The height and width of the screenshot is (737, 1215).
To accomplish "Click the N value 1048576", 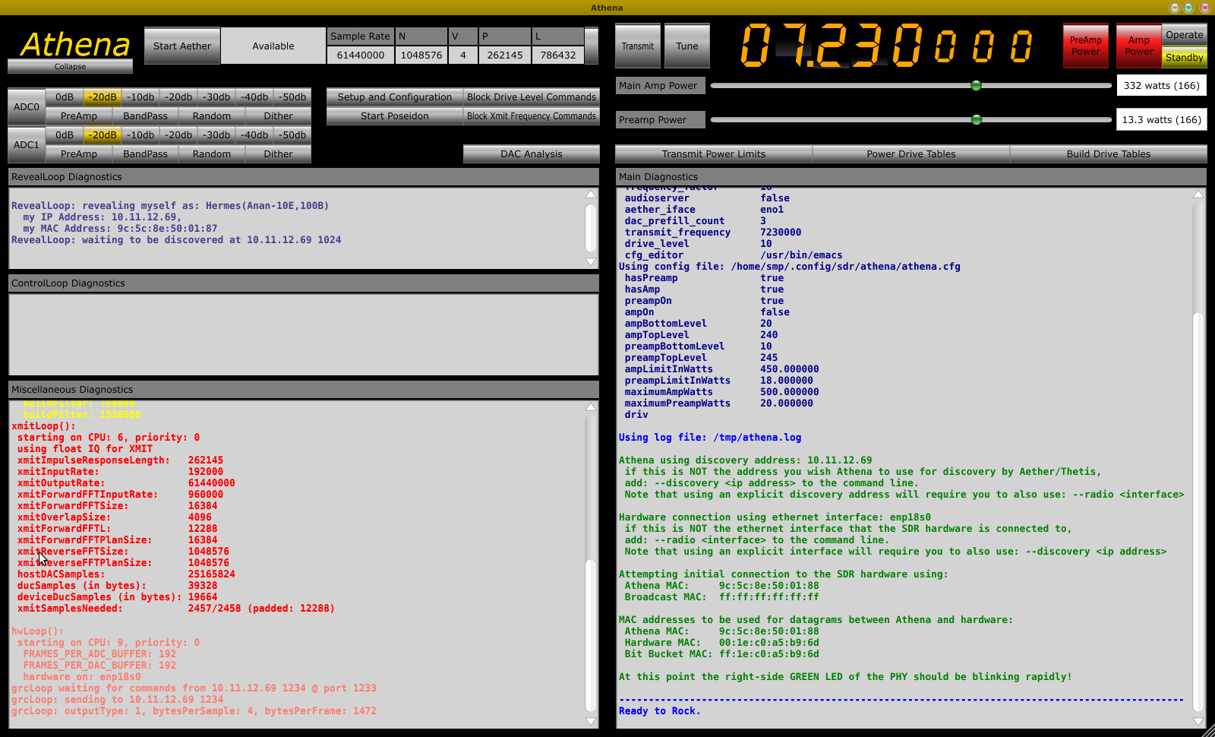I will pyautogui.click(x=421, y=55).
